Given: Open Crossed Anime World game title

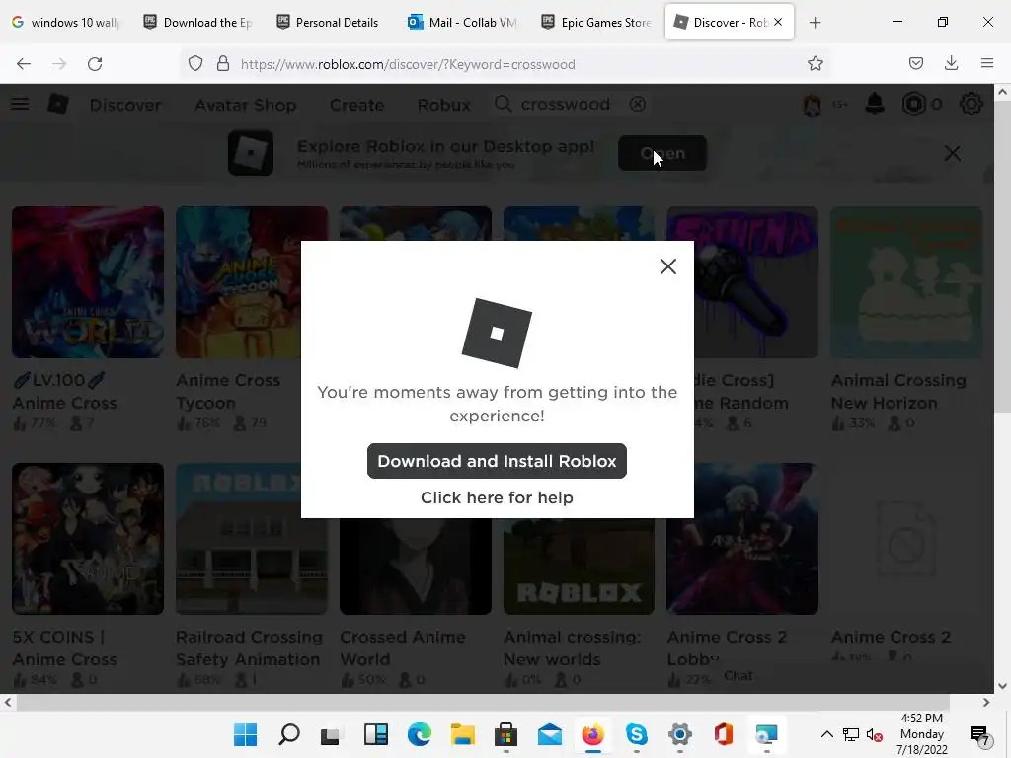Looking at the screenshot, I should (403, 647).
